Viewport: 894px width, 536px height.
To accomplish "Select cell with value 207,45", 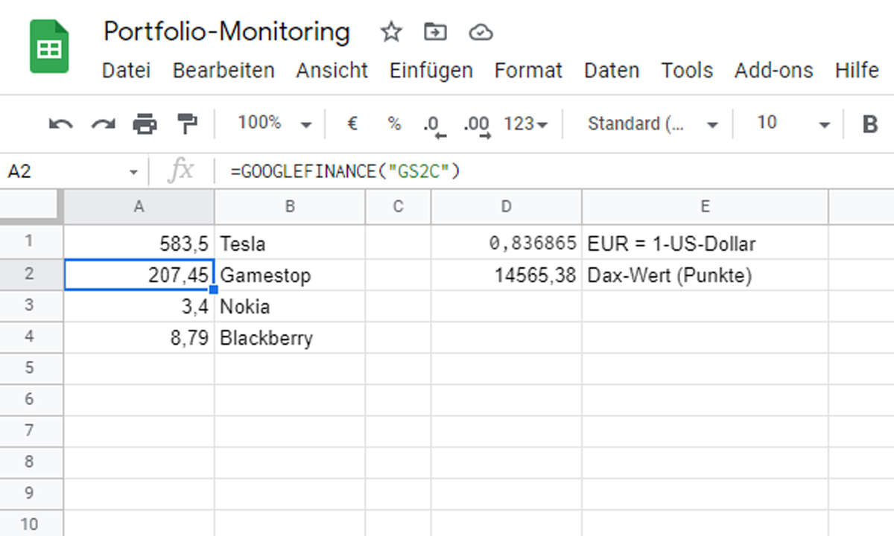I will click(139, 275).
